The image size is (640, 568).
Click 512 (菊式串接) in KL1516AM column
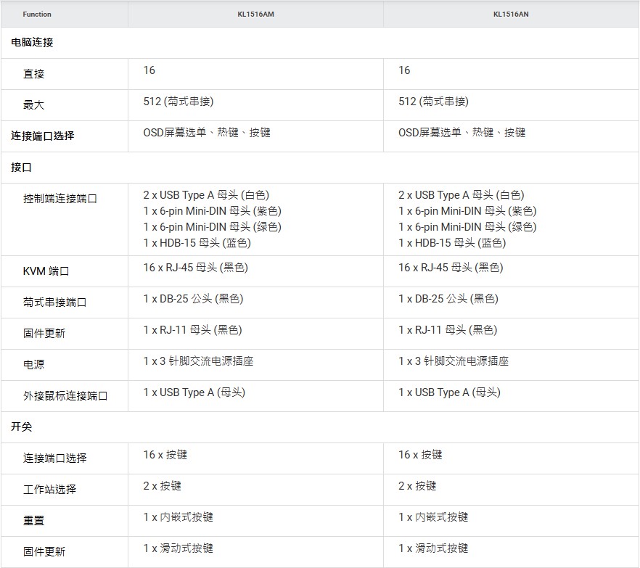(x=179, y=102)
